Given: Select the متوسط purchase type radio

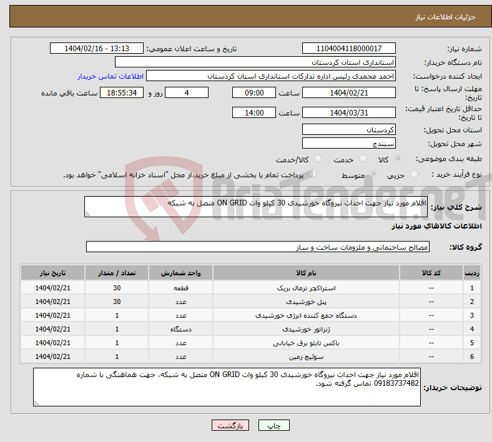Looking at the screenshot, I should [x=373, y=174].
